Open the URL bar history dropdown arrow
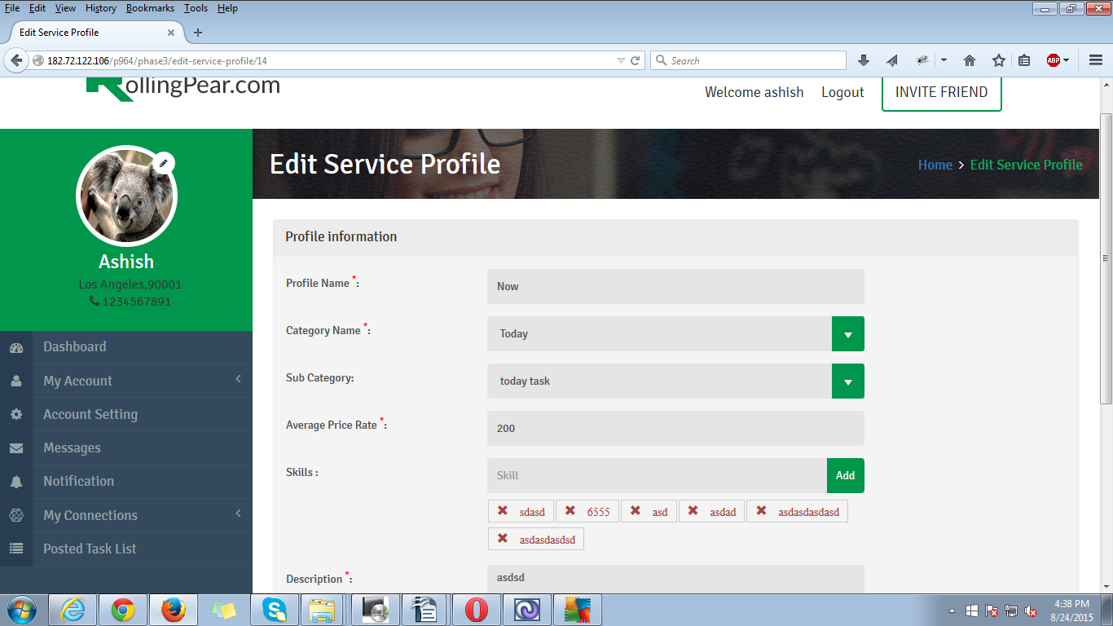 (x=621, y=60)
